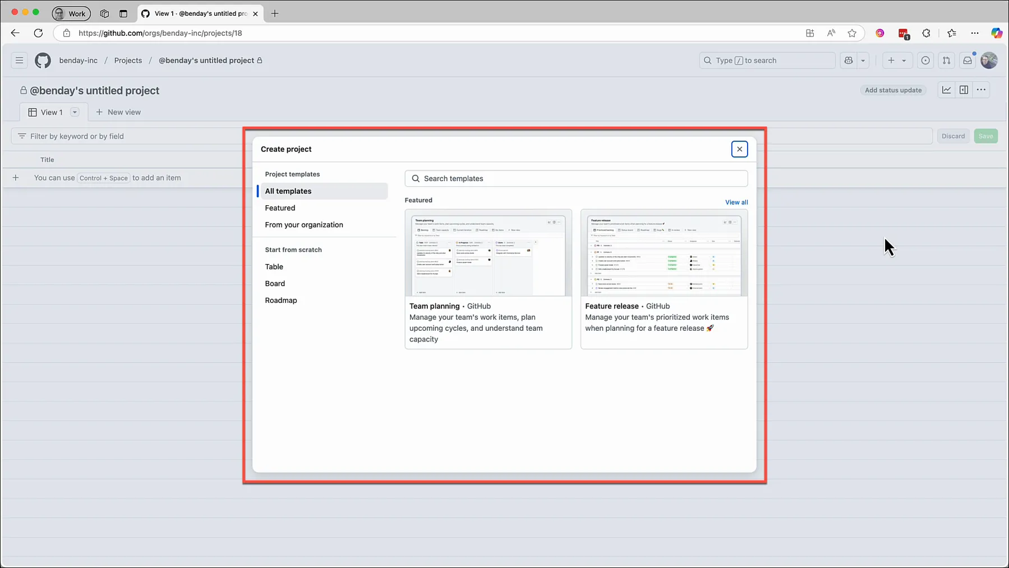Focus the Search templates field
This screenshot has height=568, width=1009.
[x=576, y=178]
